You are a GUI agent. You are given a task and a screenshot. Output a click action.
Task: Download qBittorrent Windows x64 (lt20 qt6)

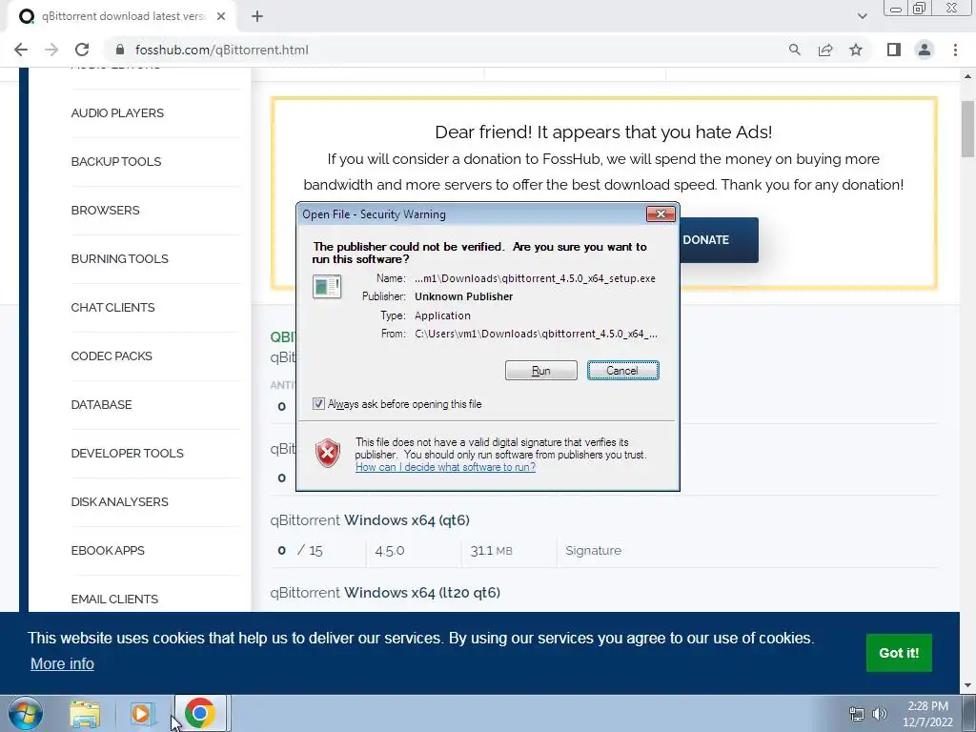coord(385,592)
